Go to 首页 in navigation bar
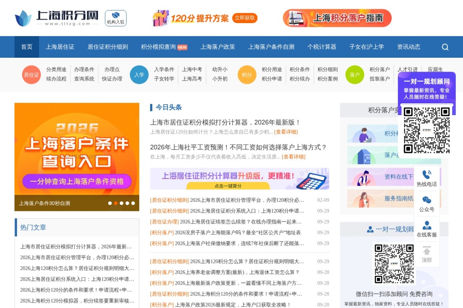This screenshot has width=463, height=308. 27,47
